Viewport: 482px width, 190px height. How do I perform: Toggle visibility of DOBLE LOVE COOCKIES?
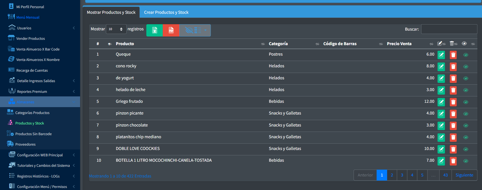pos(466,149)
